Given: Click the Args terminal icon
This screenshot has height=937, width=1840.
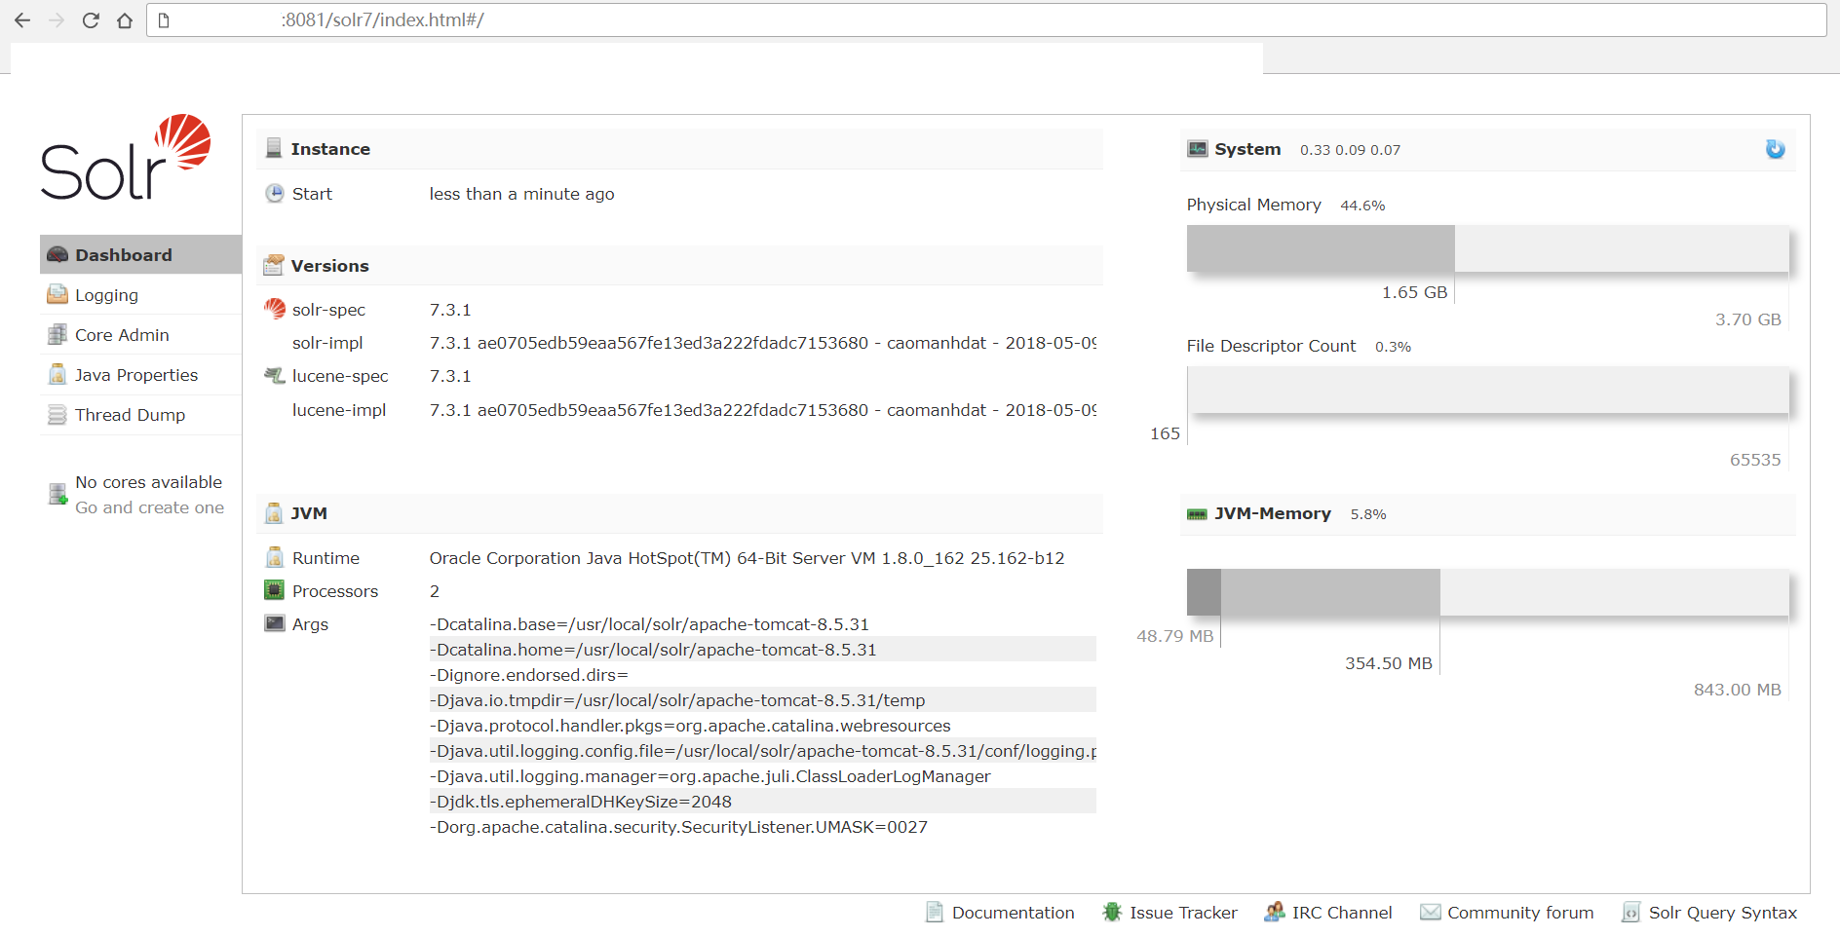Looking at the screenshot, I should coord(275,622).
